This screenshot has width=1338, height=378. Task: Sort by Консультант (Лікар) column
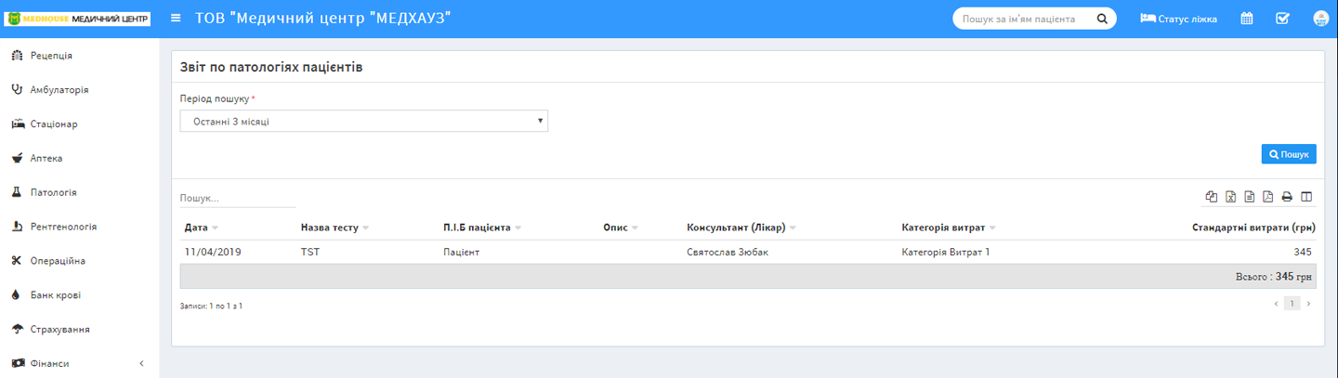pos(741,228)
